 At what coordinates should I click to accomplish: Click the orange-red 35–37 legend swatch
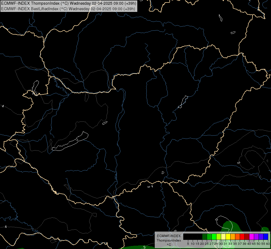[x=238, y=237]
